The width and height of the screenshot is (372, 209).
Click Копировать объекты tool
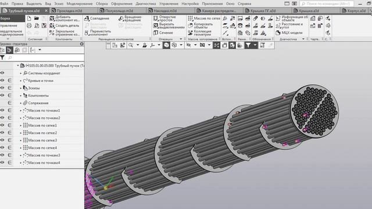pos(201,26)
